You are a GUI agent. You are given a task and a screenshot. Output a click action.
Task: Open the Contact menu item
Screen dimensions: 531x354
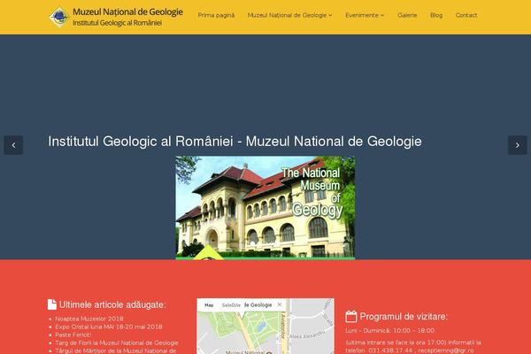pos(466,15)
